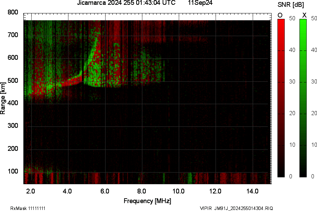Screen dimensions: 317x211
Task: Click the 'RxMask 11111111' text
Action: pos(28,208)
